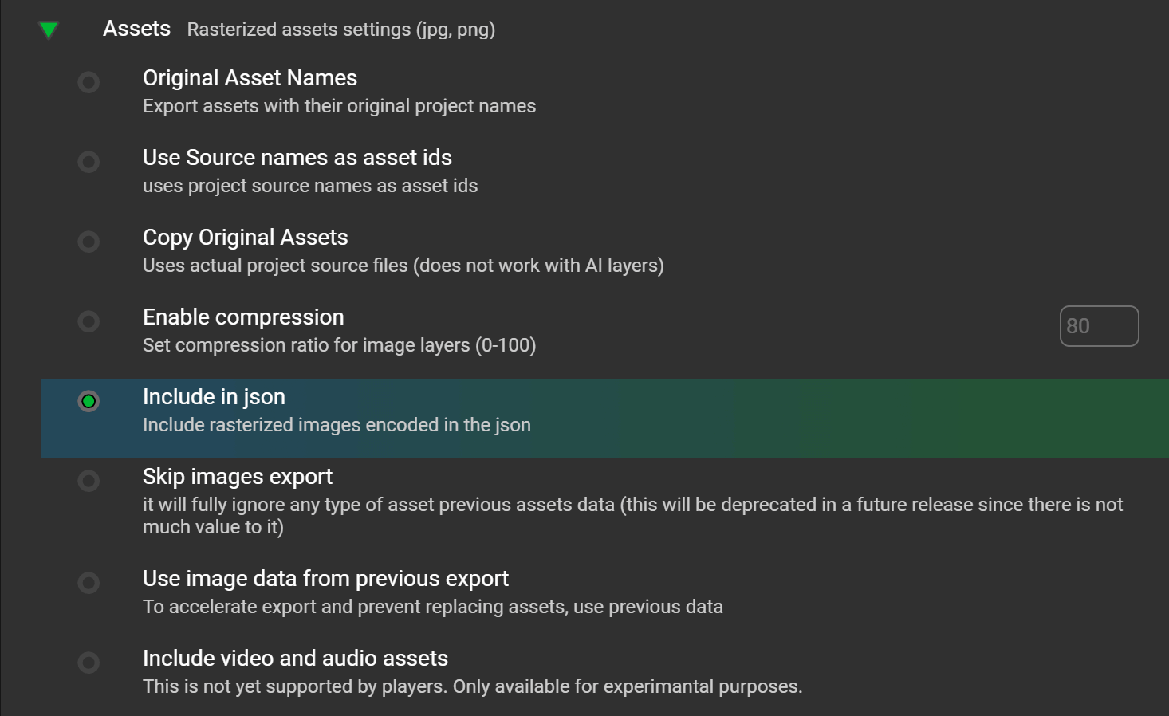Enable the Original Asset Names option

[x=89, y=82]
